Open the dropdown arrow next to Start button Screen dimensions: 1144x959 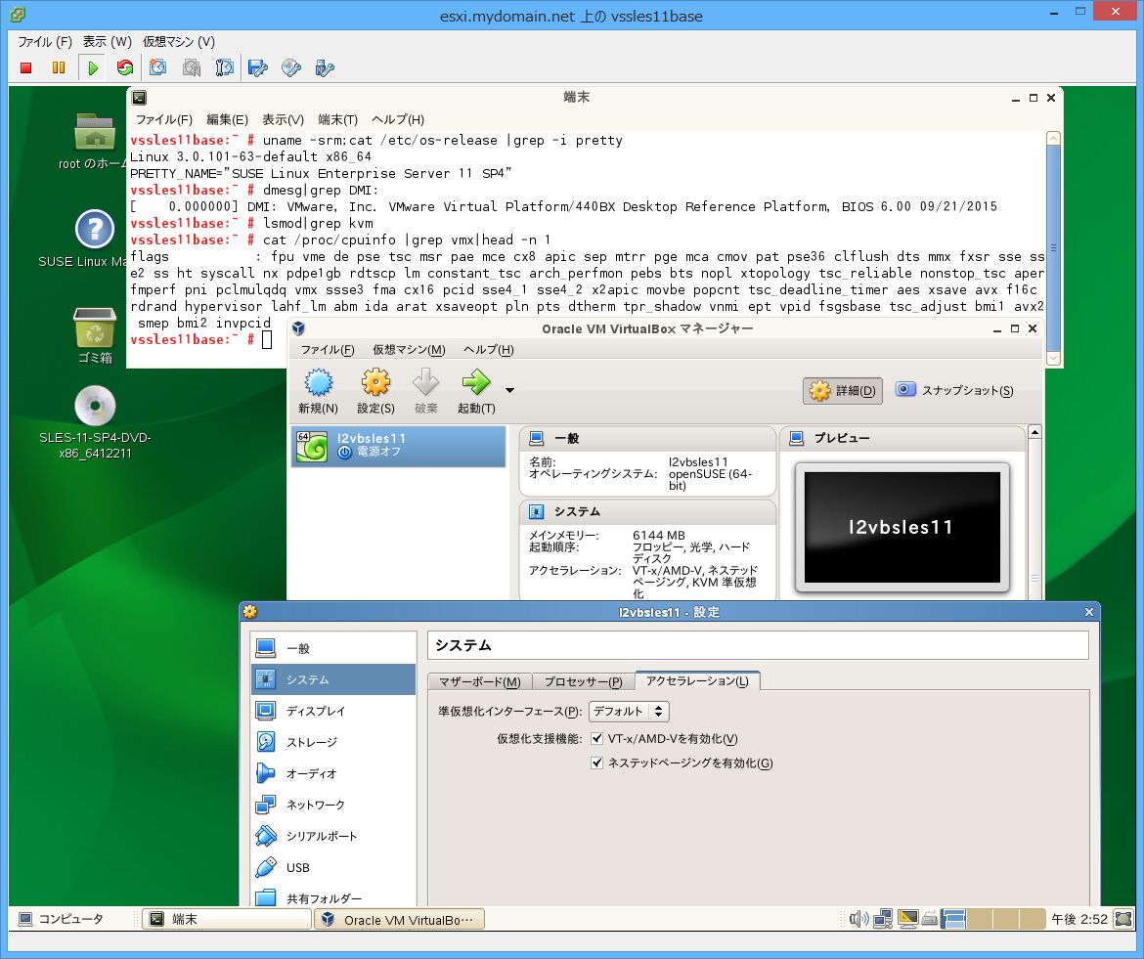pyautogui.click(x=510, y=390)
